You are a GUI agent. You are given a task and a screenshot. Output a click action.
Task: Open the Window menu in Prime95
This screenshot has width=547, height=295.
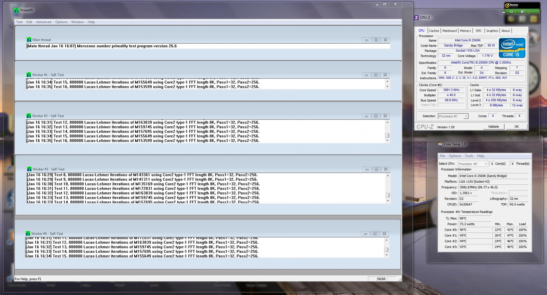tap(78, 22)
